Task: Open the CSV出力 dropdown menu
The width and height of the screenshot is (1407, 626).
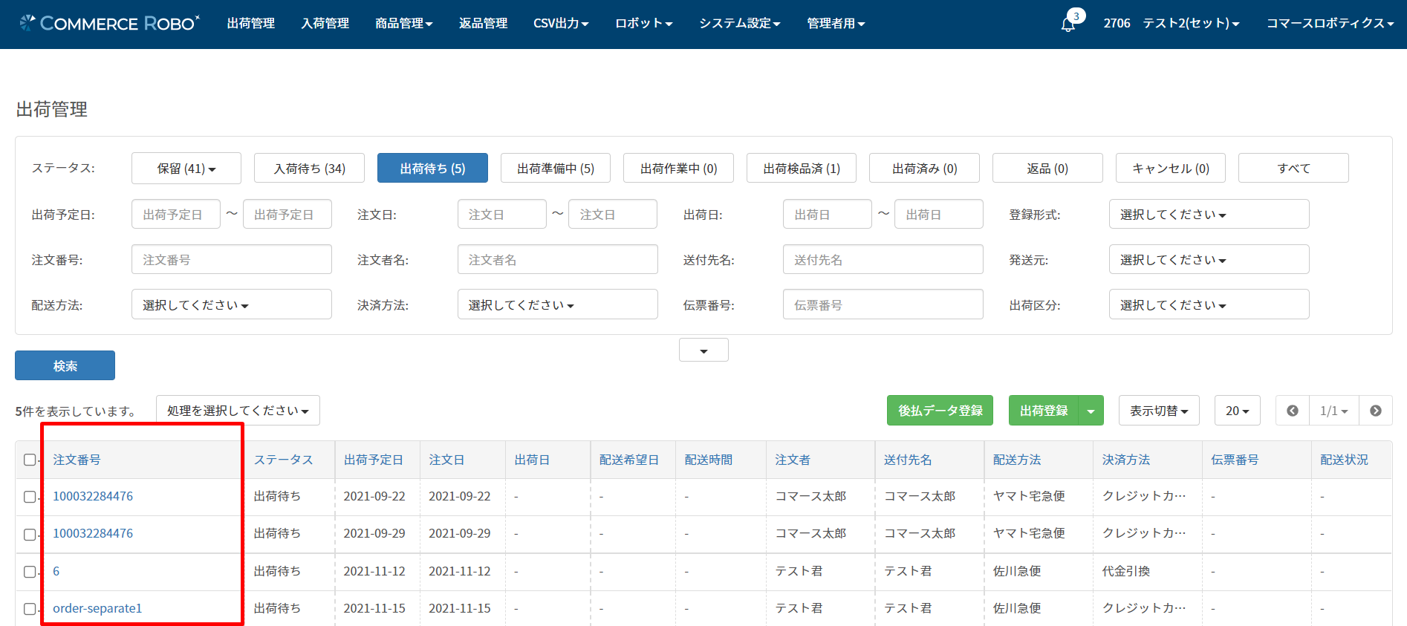Action: (x=561, y=24)
